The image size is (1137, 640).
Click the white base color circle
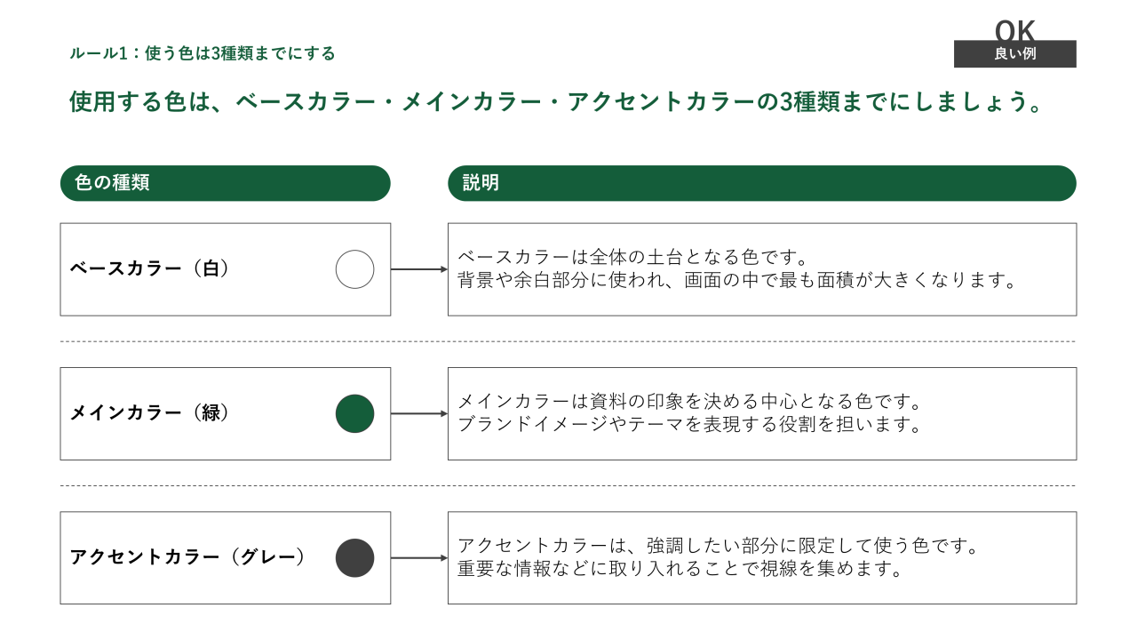[354, 269]
